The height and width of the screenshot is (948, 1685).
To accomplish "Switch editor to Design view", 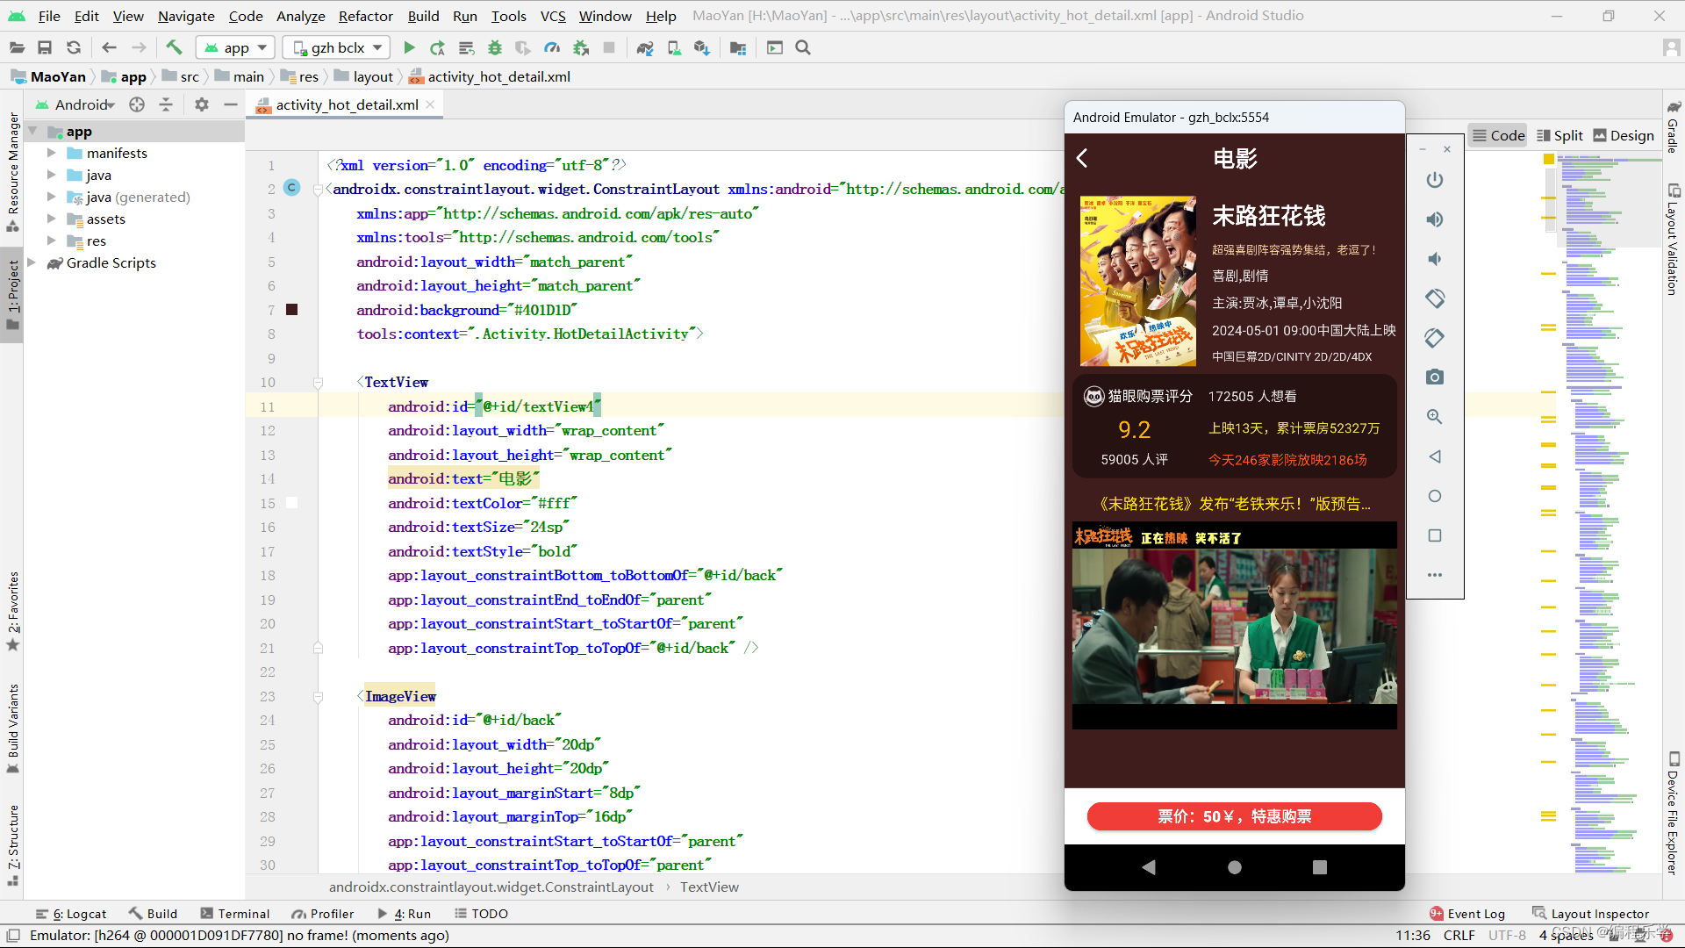I will point(1624,135).
